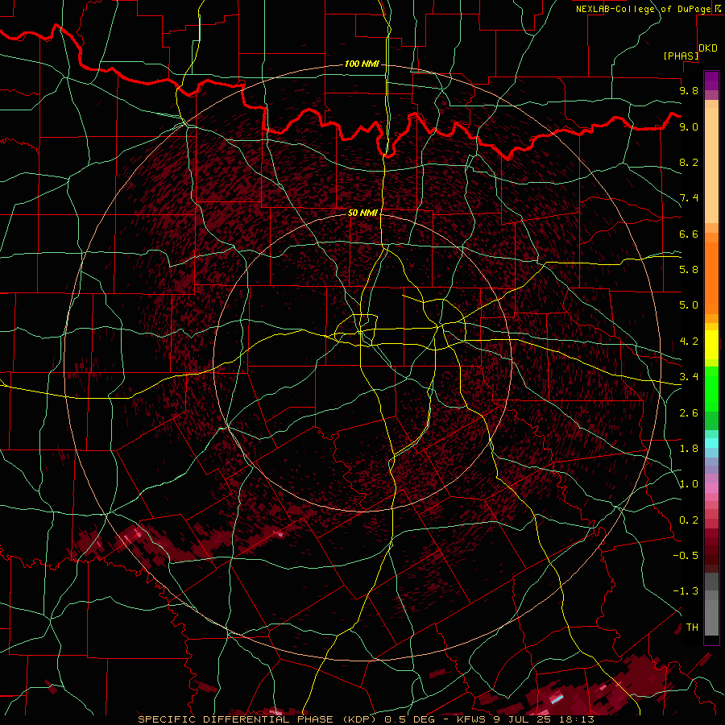The width and height of the screenshot is (725, 725).
Task: Click the 50 NMI range ring label
Action: (362, 213)
